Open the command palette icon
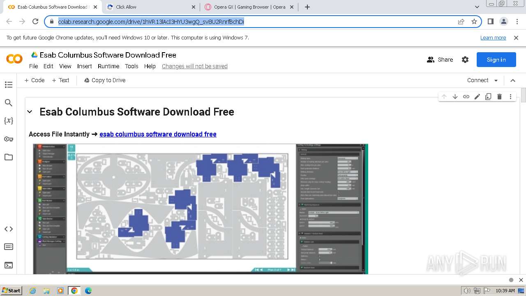Viewport: 526px width, 296px height. point(8,247)
